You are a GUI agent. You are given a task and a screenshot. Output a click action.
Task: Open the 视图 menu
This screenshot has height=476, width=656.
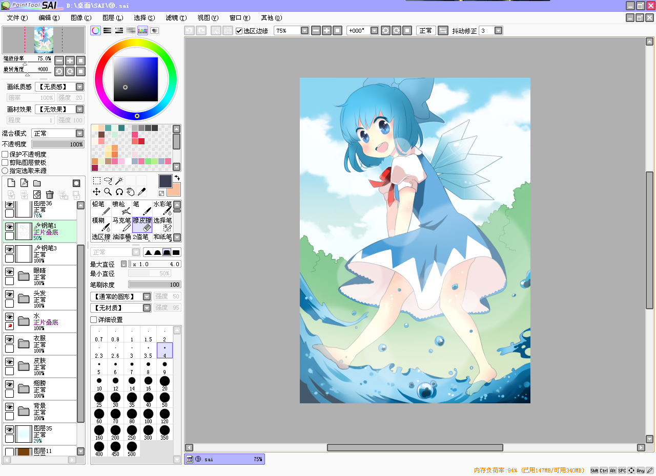coord(208,17)
